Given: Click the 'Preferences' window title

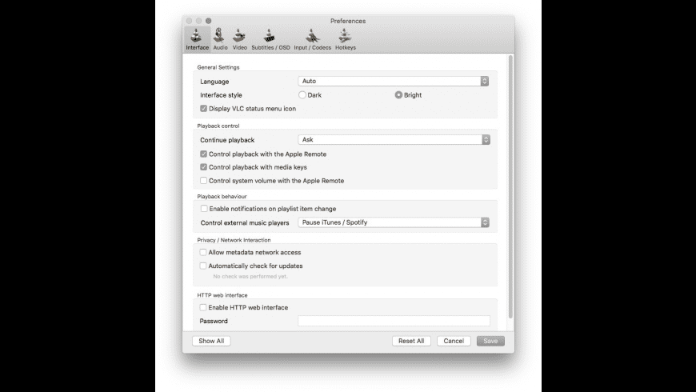Looking at the screenshot, I should tap(348, 21).
